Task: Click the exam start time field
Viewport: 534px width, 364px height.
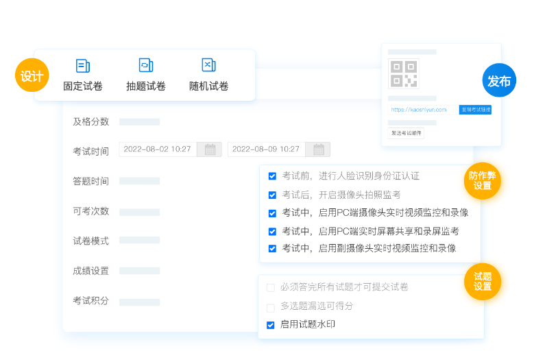Action: (x=158, y=149)
